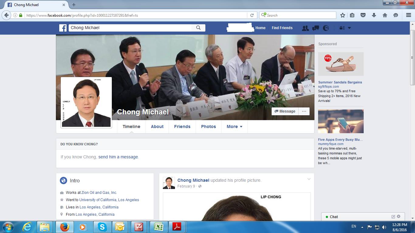Open the three-dots menu beside Message

click(x=304, y=111)
